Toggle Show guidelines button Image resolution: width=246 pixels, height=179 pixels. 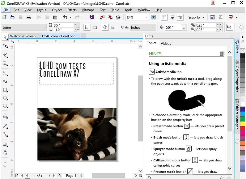pos(180,17)
